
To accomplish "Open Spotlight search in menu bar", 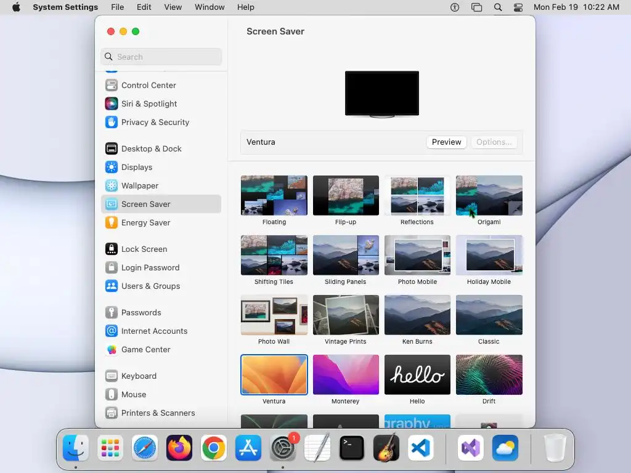I will click(498, 7).
